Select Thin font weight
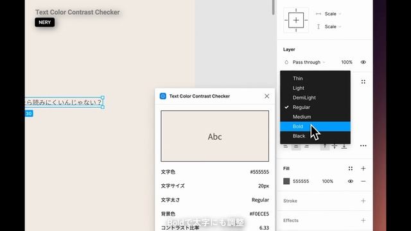 315,78
